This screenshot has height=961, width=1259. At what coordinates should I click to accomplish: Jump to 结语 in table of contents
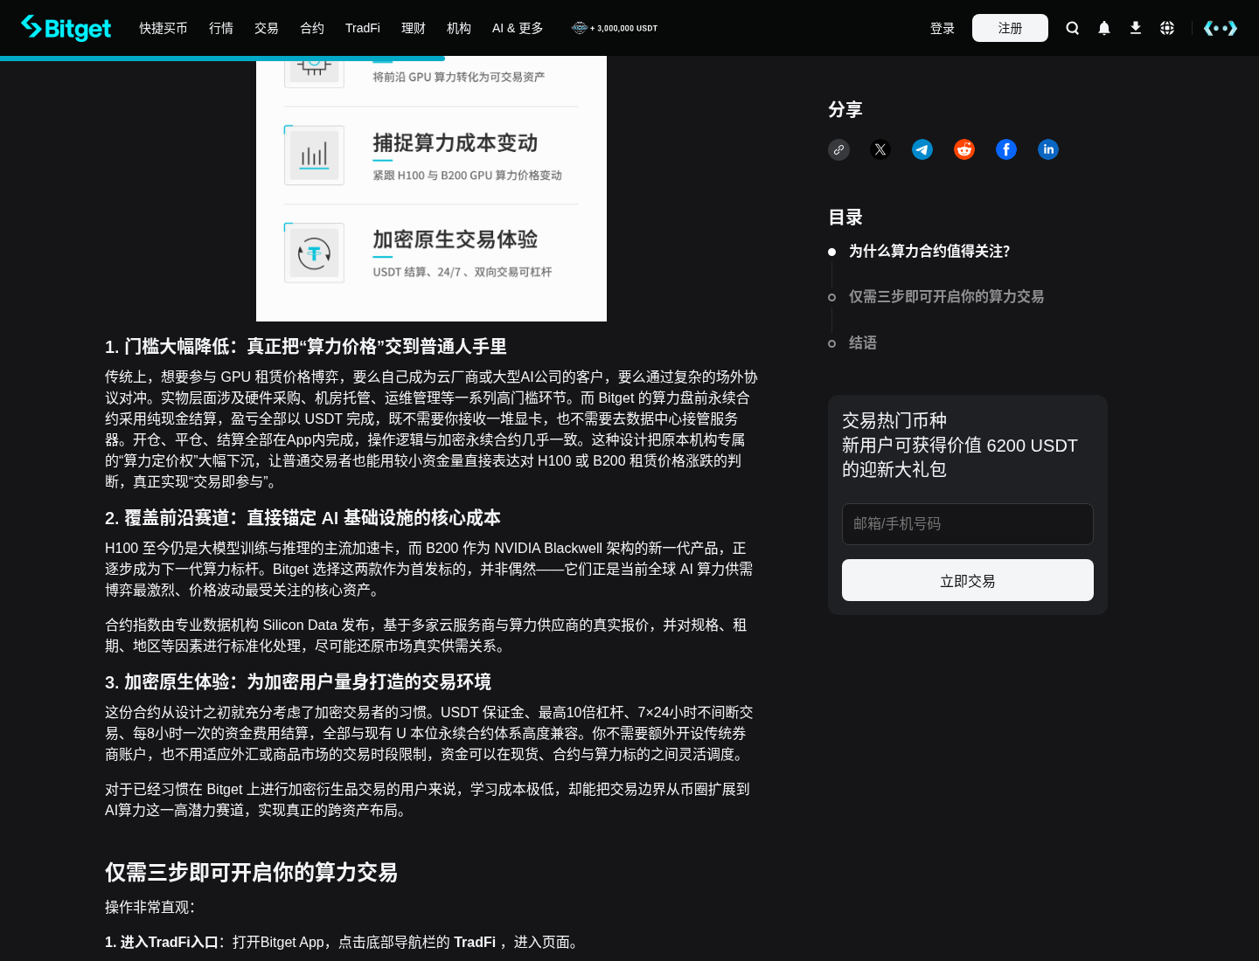pos(863,343)
